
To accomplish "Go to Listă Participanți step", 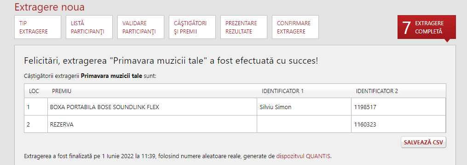I will tap(89, 27).
